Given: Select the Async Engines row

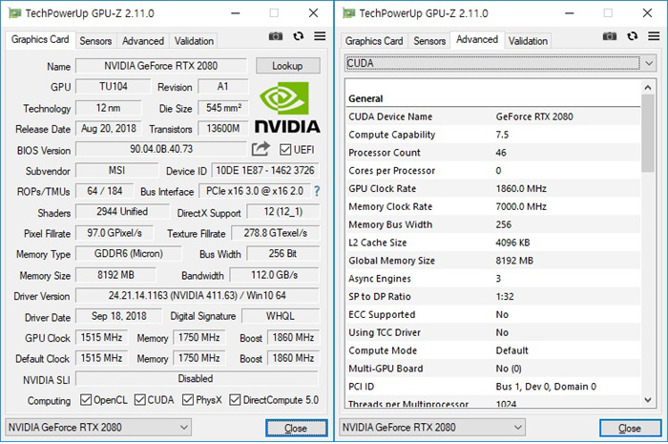Looking at the screenshot, I should (x=492, y=279).
